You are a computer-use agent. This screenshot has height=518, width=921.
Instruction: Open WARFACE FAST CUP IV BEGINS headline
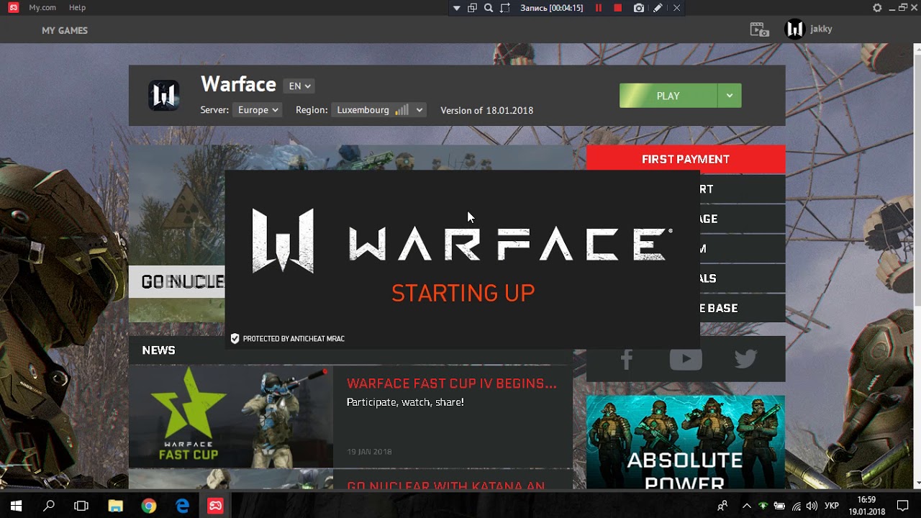click(452, 383)
